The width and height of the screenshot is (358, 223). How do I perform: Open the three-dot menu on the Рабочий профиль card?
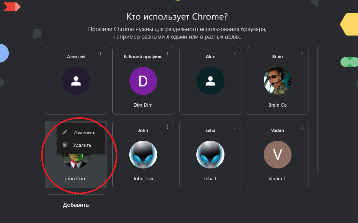coord(168,54)
